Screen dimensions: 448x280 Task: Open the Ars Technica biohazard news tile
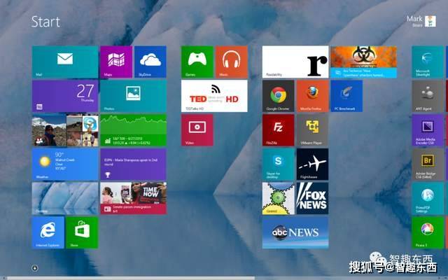tap(364, 62)
